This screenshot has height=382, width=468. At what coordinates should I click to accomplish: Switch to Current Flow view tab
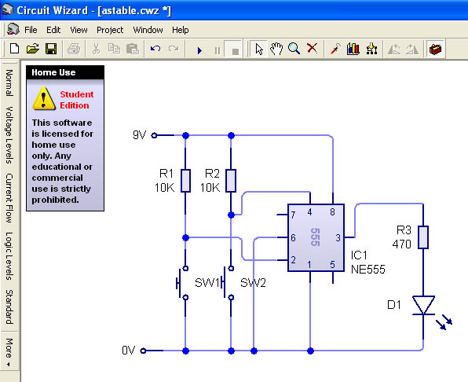coord(9,198)
